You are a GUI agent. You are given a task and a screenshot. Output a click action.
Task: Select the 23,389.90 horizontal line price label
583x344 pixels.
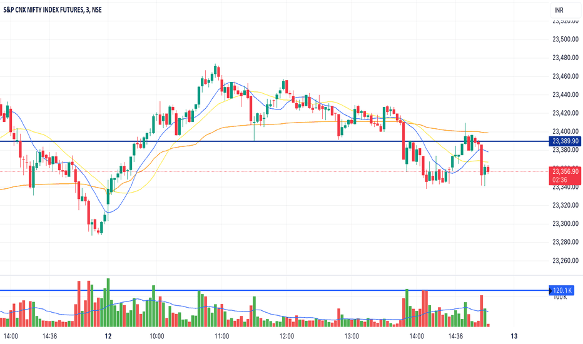[565, 141]
